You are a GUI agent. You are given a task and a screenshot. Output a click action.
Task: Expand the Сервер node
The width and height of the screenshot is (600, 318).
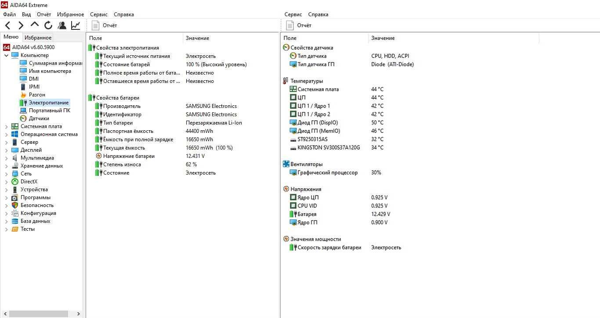pos(6,142)
